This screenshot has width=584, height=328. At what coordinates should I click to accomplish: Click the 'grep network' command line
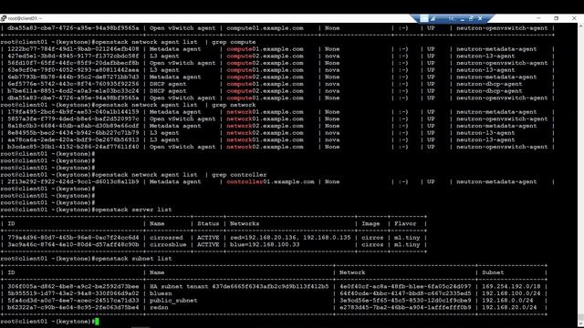click(175, 105)
